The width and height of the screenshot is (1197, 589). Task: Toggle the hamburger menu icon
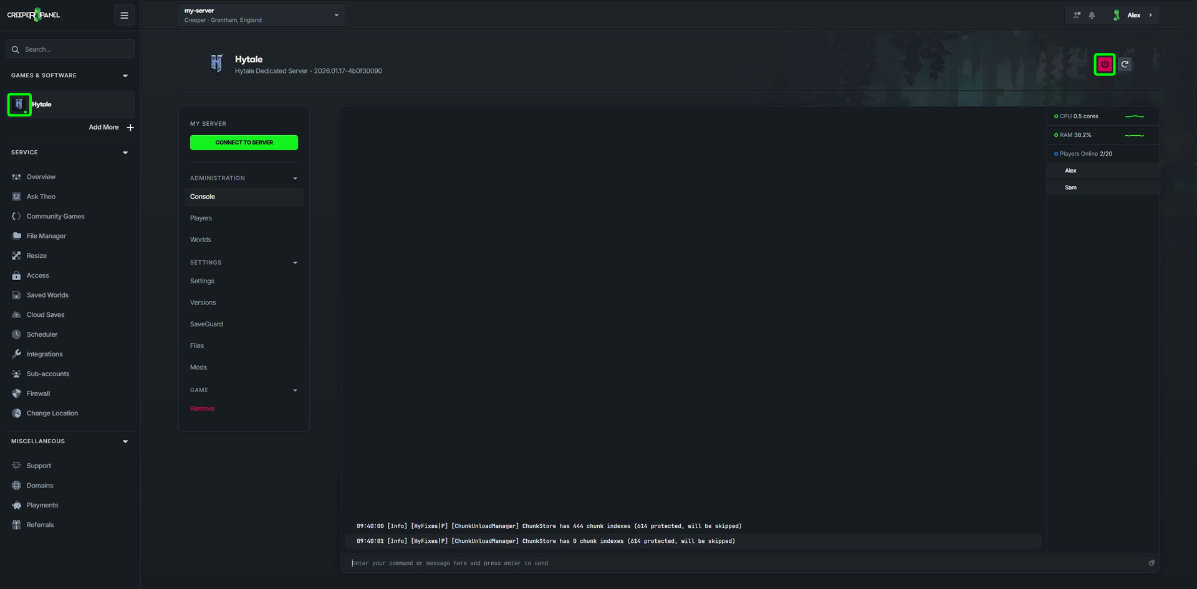(x=124, y=16)
